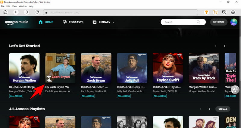Click the SEE ALL button for playlists
The height and width of the screenshot is (128, 241).
point(223,109)
